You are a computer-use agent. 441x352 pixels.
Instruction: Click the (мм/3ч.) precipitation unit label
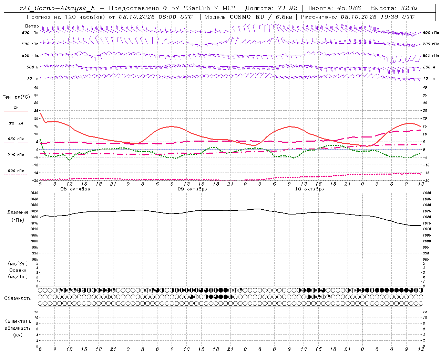(18, 264)
